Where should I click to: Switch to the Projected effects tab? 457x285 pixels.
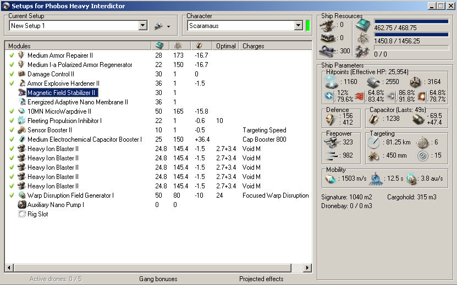click(261, 279)
